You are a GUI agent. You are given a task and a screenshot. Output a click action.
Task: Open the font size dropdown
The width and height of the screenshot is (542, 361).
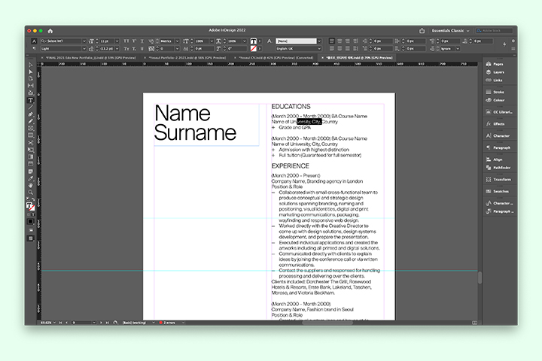(117, 41)
